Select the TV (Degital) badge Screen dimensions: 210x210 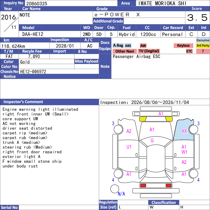coord(149,51)
